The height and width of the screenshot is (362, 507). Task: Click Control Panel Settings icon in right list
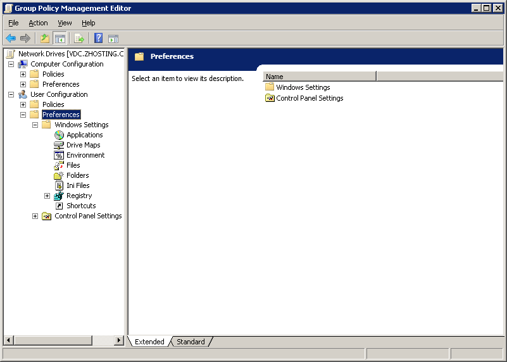(x=270, y=98)
